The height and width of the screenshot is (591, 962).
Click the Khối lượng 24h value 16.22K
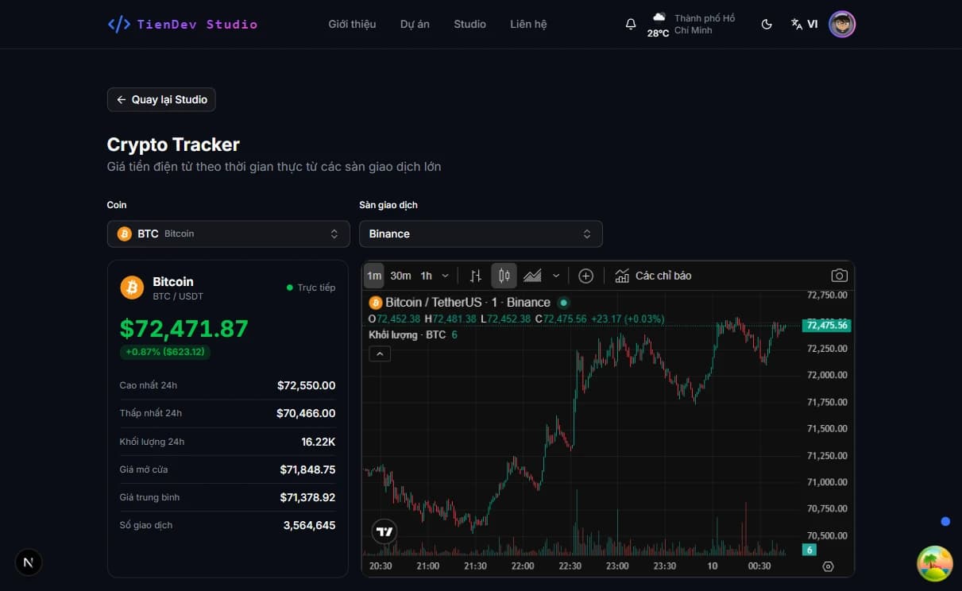coord(319,441)
